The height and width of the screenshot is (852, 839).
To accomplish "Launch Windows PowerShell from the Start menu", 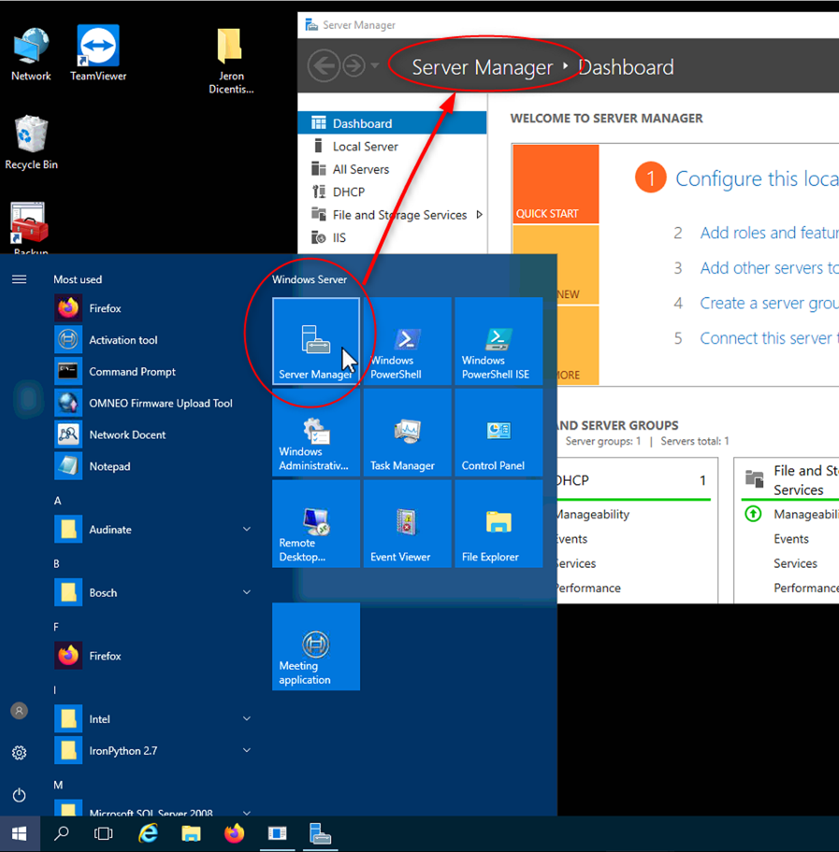I will (x=406, y=342).
